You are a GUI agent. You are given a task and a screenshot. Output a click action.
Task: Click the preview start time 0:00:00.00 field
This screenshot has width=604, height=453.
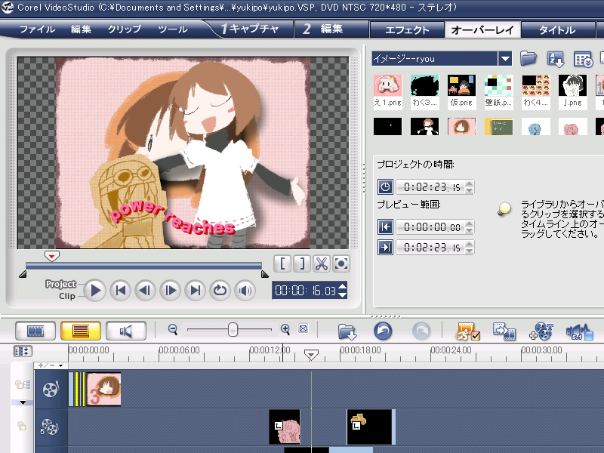point(430,227)
